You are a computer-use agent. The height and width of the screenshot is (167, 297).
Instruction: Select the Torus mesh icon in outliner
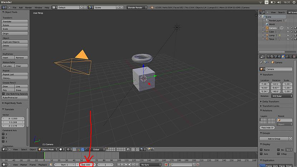(x=267, y=39)
